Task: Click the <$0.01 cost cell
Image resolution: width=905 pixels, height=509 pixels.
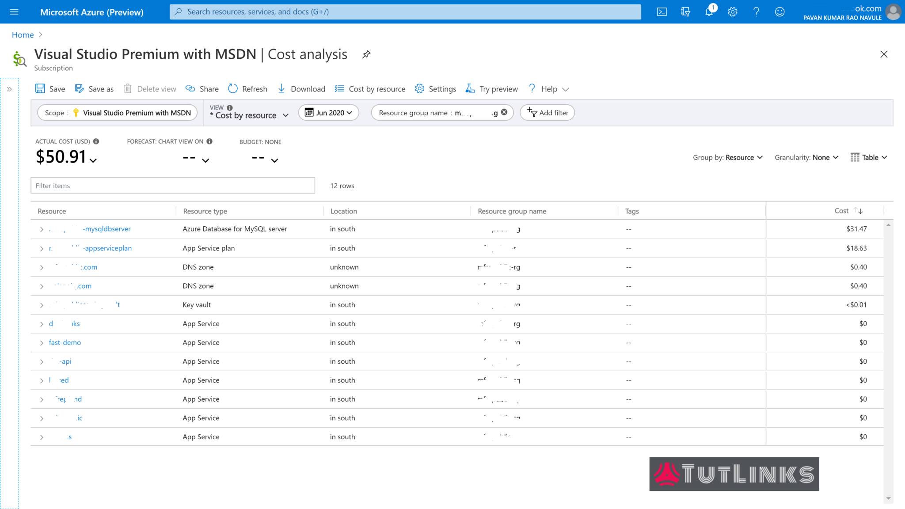Action: (x=856, y=305)
